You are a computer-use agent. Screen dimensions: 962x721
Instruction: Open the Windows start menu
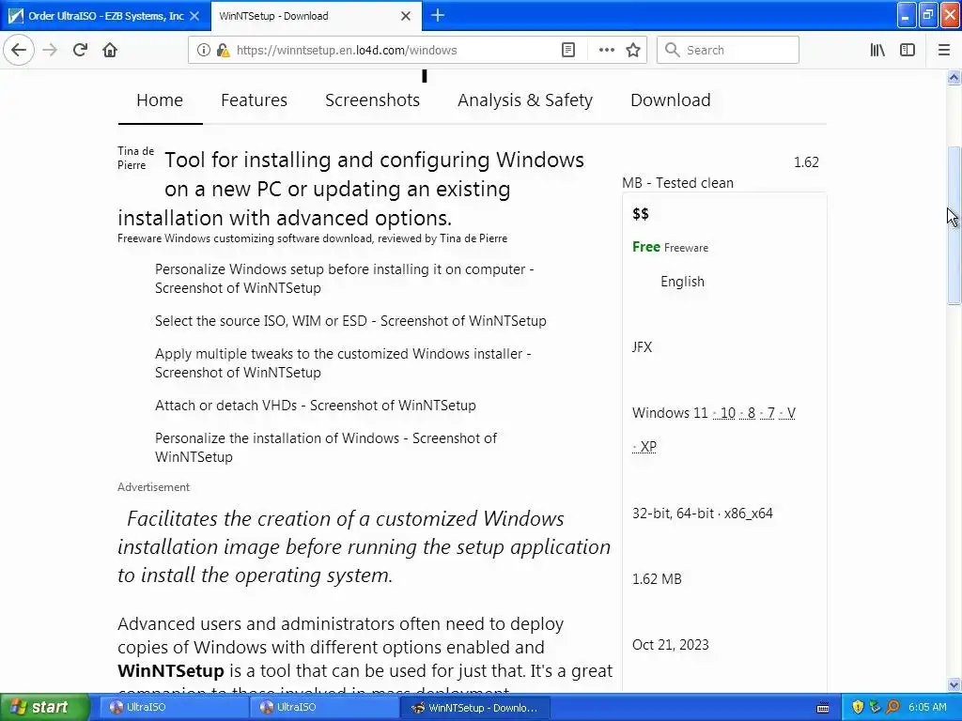coord(45,707)
